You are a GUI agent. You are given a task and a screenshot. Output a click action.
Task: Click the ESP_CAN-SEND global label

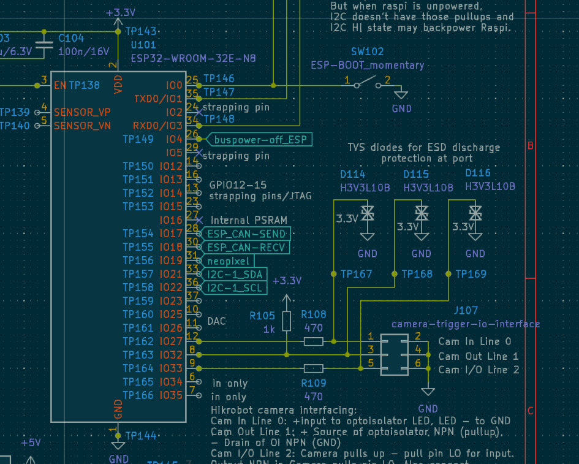(x=246, y=234)
